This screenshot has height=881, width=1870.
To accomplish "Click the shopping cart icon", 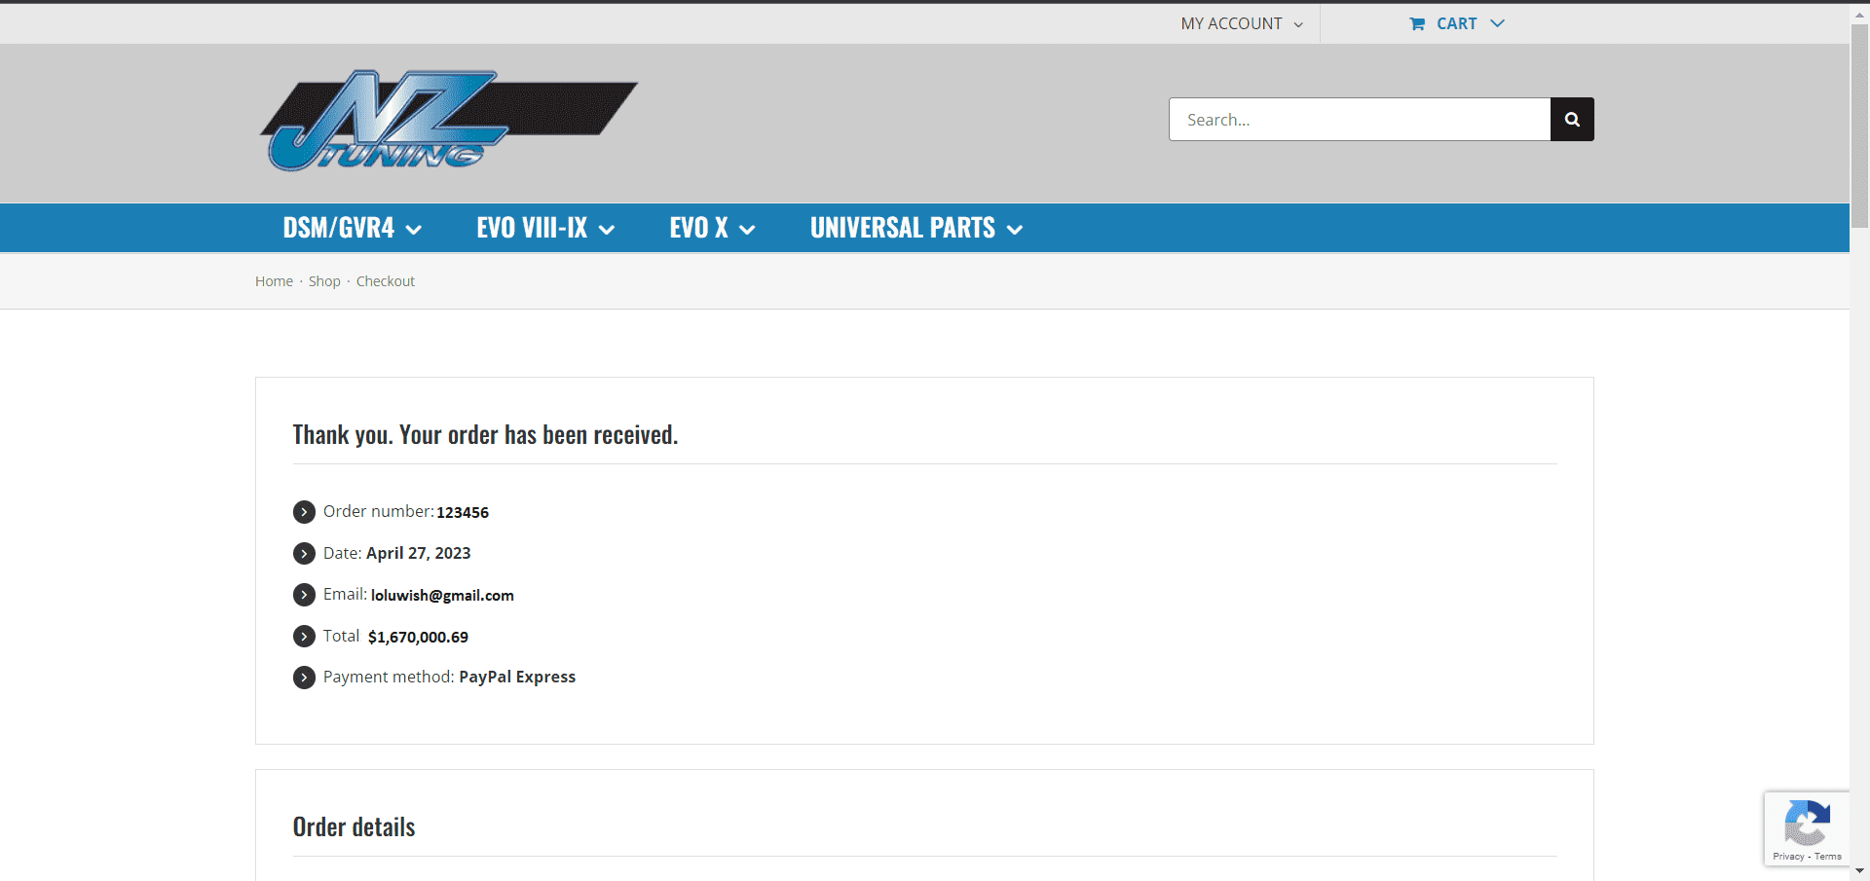I will coord(1417,23).
